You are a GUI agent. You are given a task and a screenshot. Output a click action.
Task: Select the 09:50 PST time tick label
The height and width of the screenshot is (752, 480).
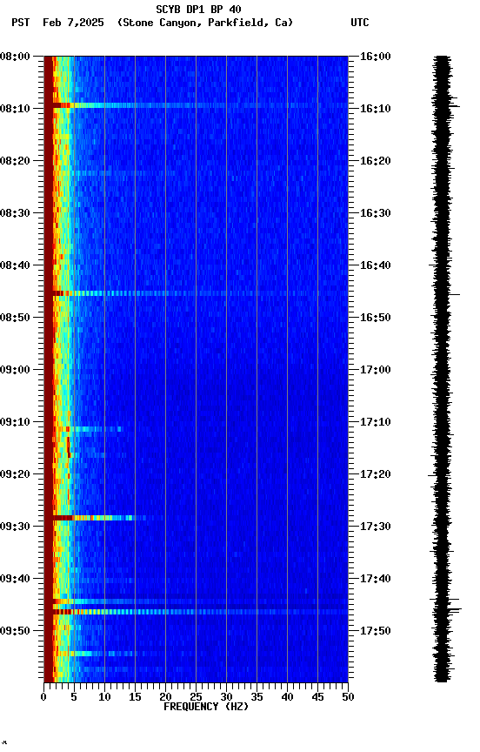(x=15, y=631)
